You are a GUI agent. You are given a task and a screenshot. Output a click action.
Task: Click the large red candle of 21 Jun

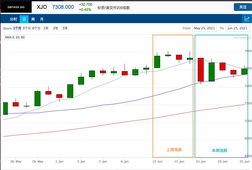click(x=201, y=70)
